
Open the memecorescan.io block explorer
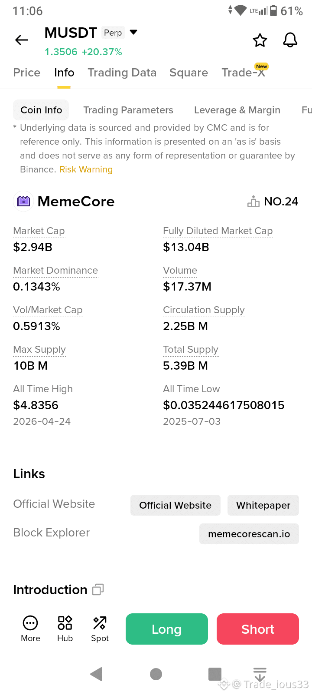(x=249, y=534)
